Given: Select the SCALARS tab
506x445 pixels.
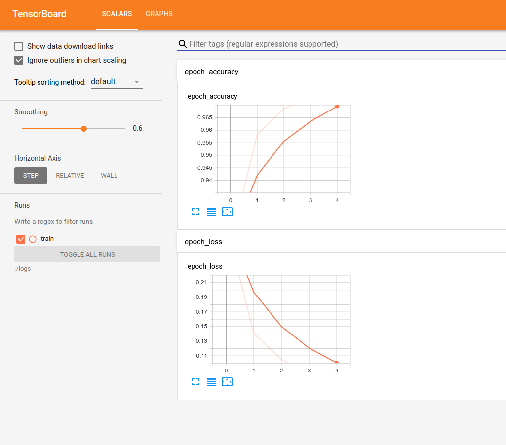Looking at the screenshot, I should click(x=117, y=14).
